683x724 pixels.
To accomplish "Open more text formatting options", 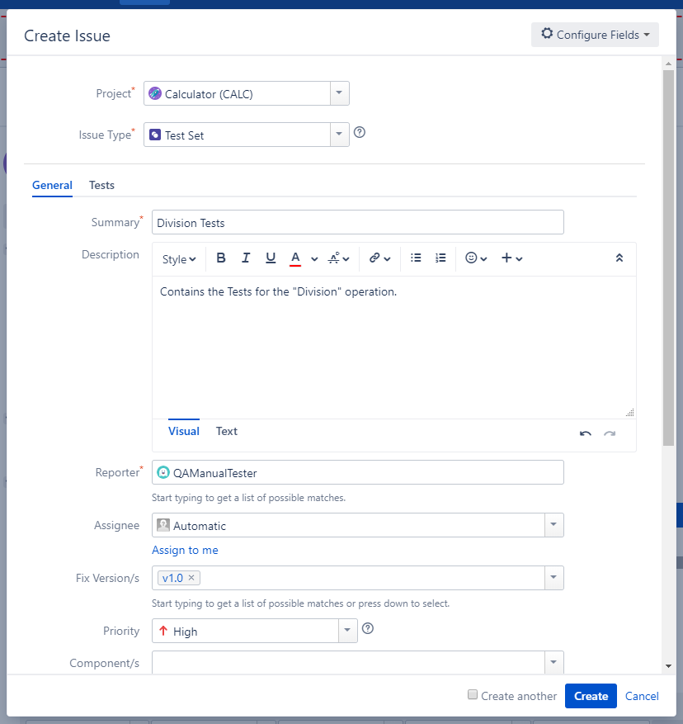I will pyautogui.click(x=338, y=258).
